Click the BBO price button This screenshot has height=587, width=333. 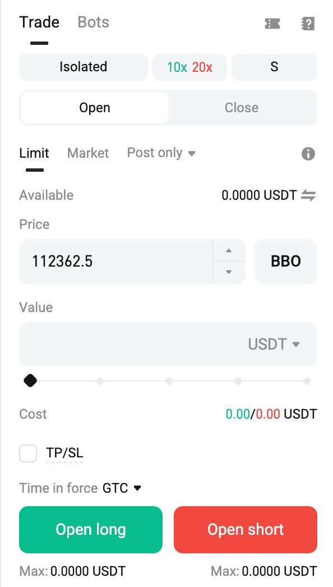pyautogui.click(x=286, y=262)
